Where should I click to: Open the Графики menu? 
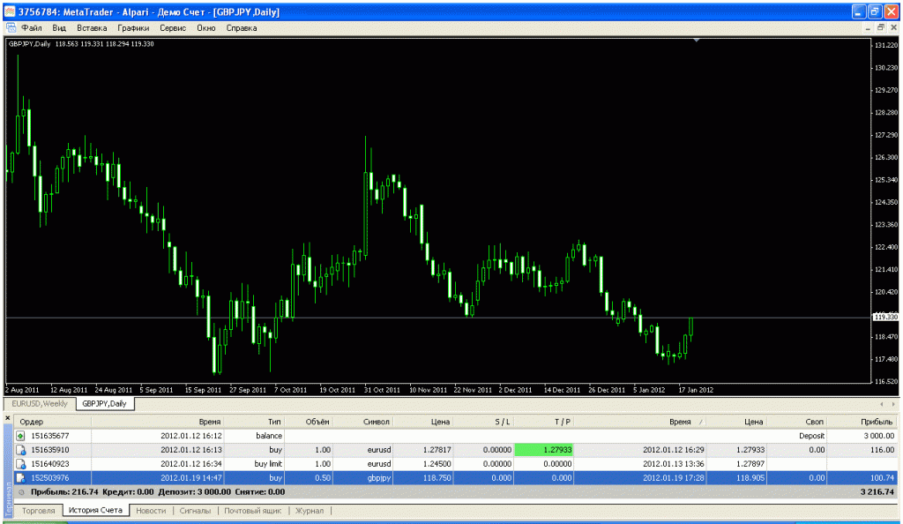pos(133,28)
